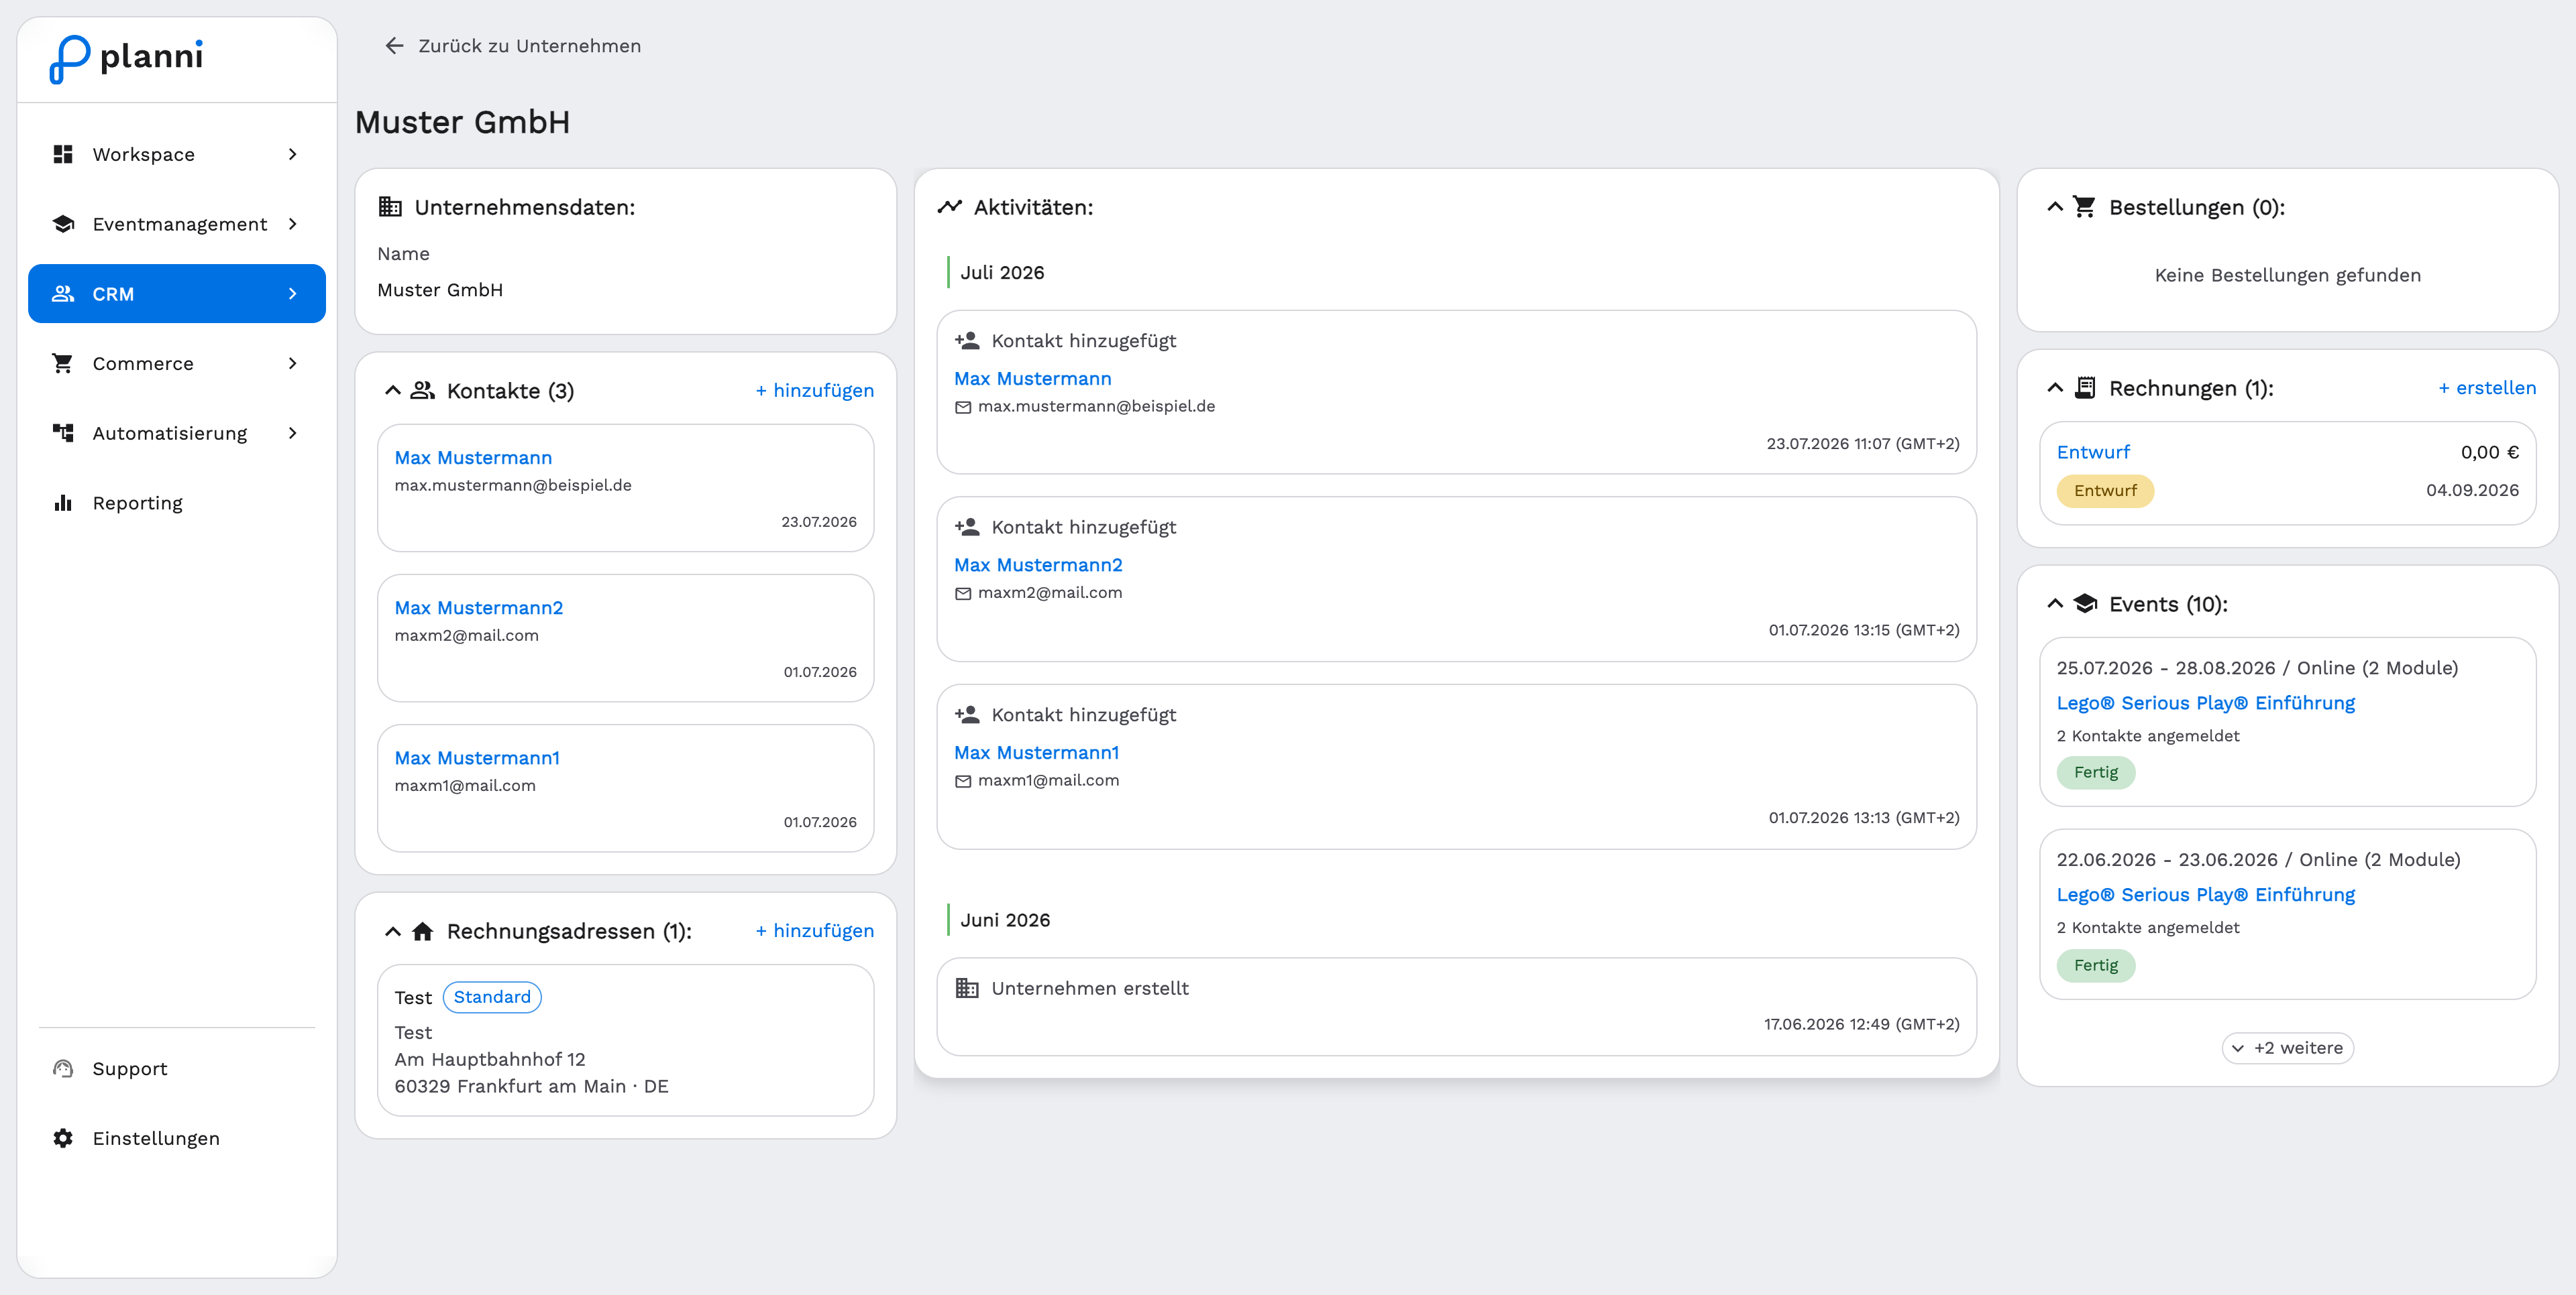
Task: Click the CRM people icon
Action: tap(63, 294)
